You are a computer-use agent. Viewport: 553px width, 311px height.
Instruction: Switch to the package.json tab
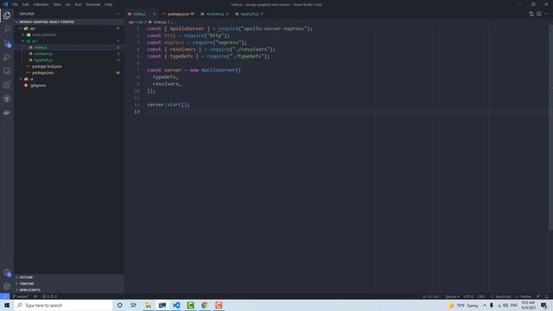178,14
